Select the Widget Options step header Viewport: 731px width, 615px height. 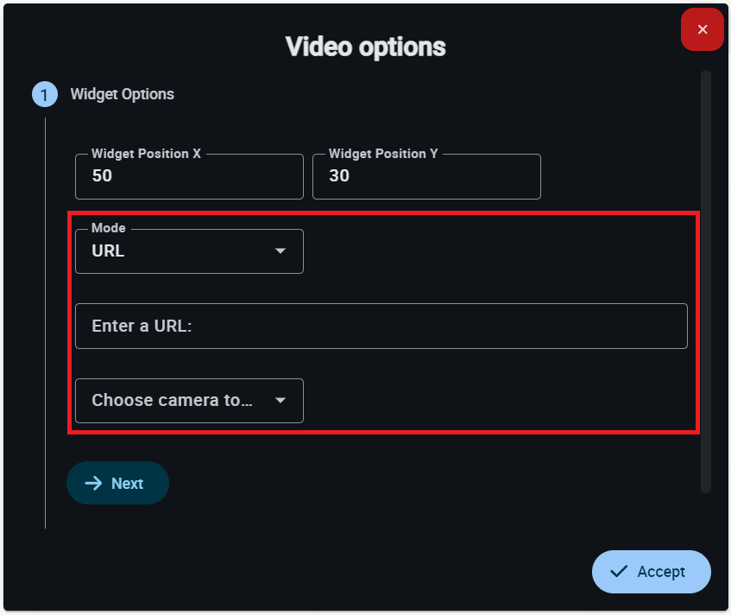[x=122, y=94]
